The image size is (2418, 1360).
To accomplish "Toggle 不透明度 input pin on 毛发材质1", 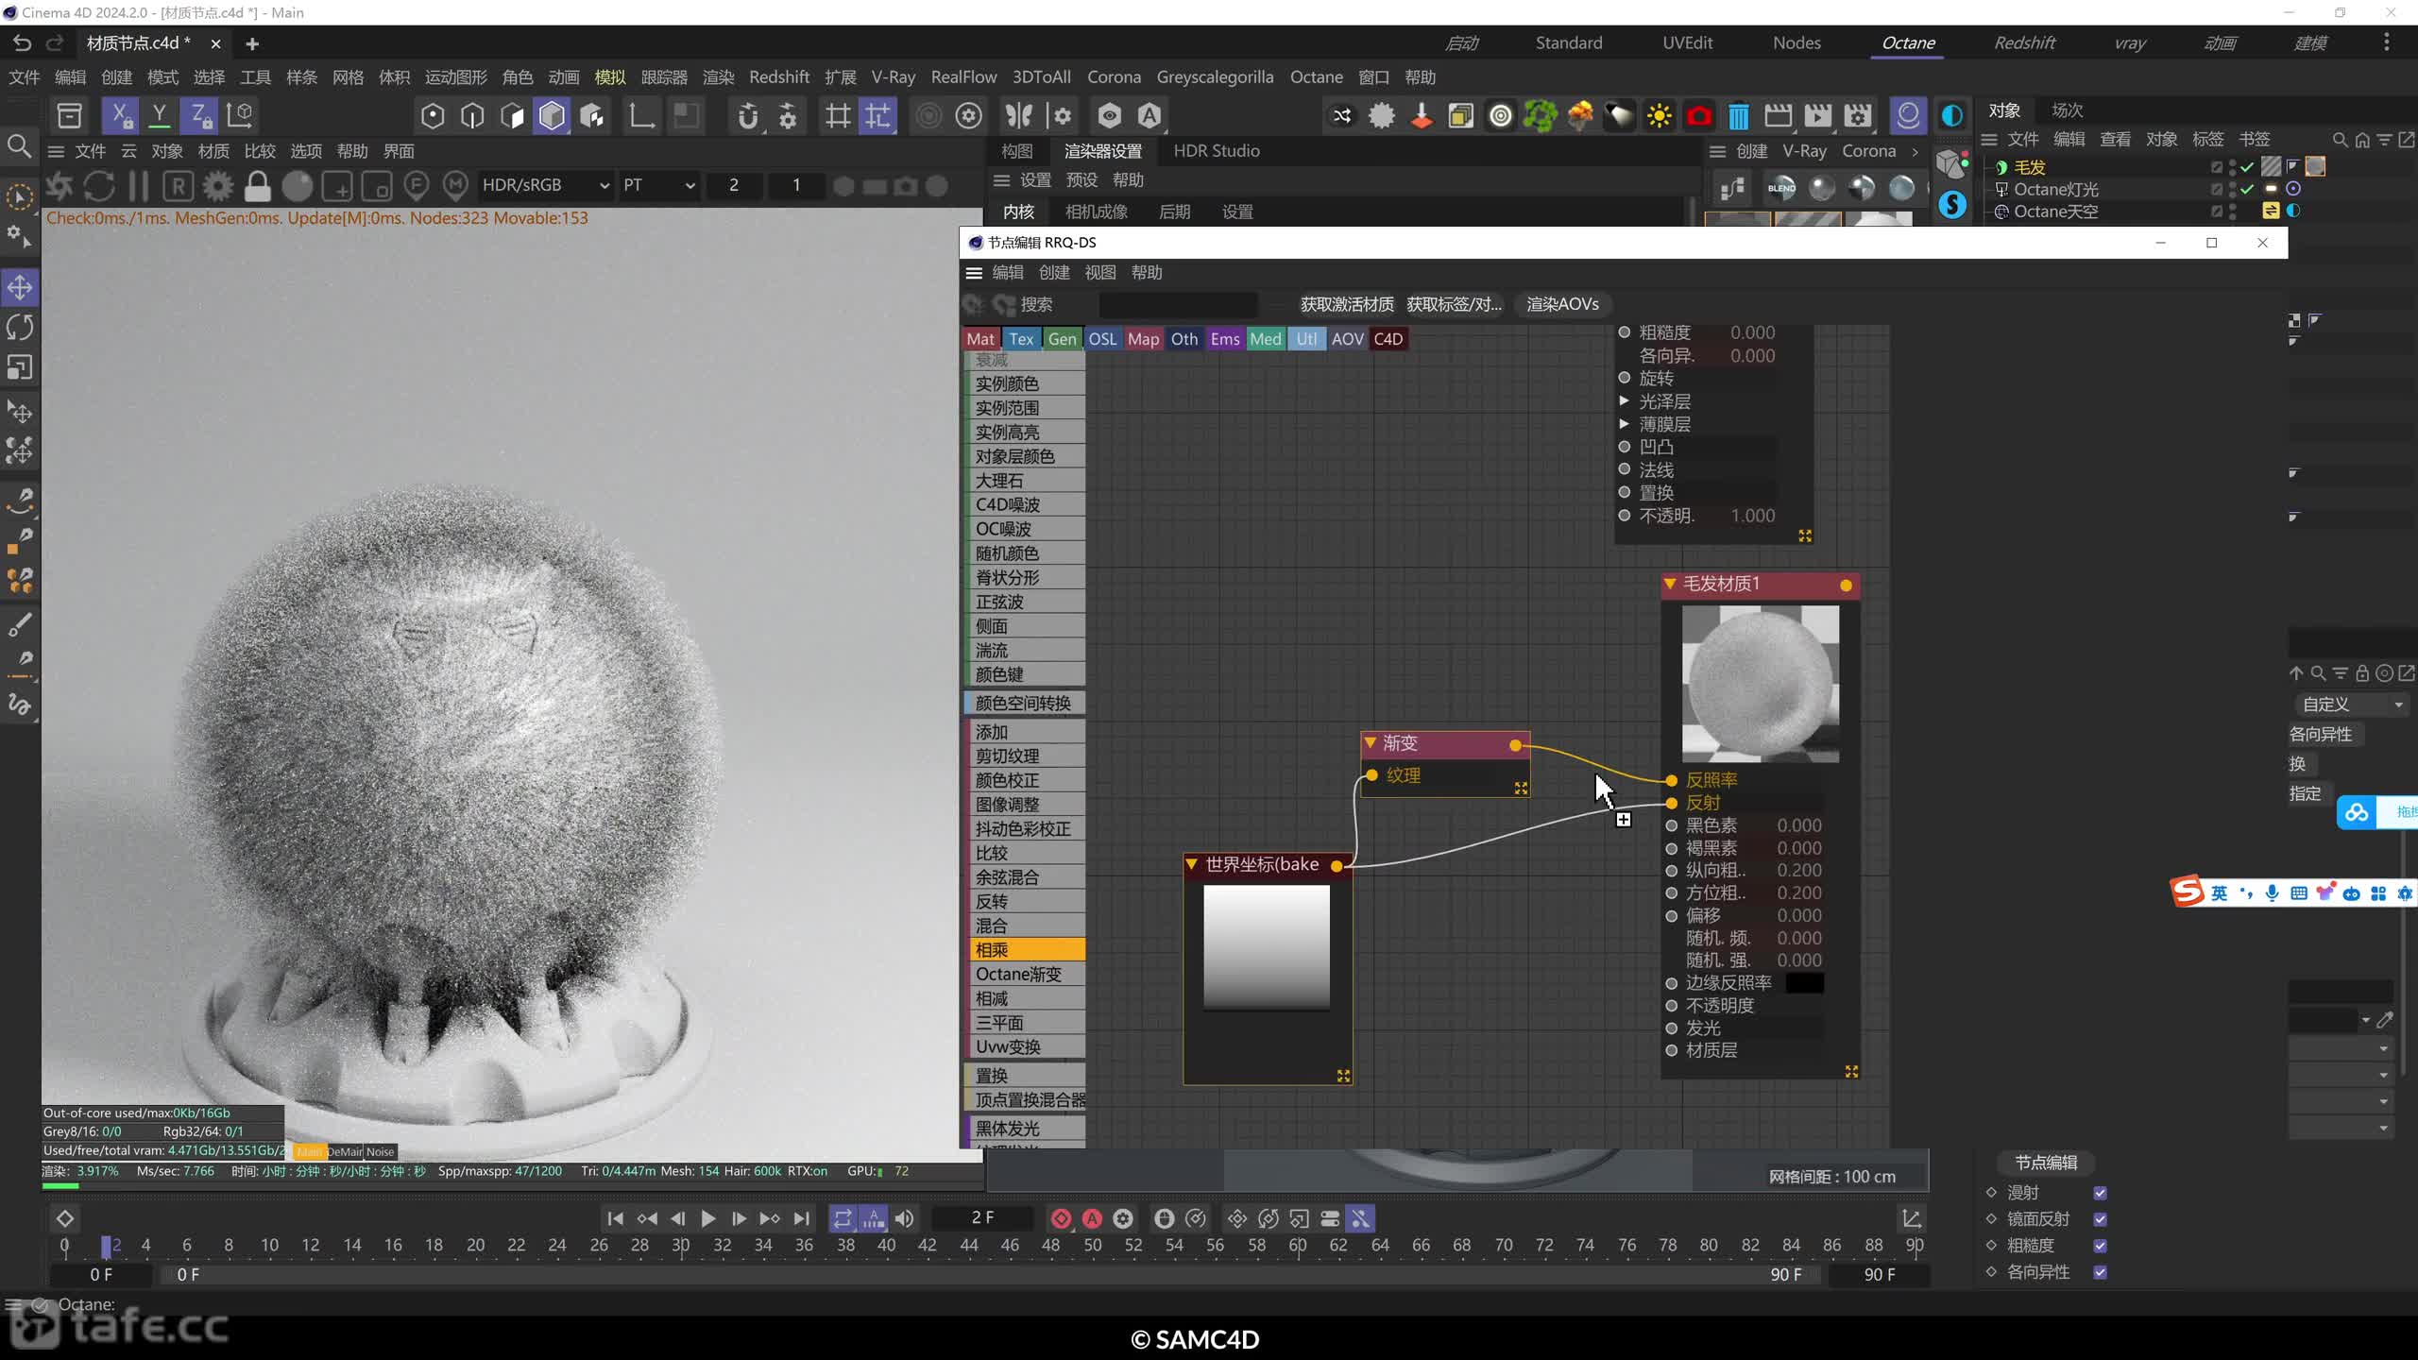I will pos(1671,1006).
